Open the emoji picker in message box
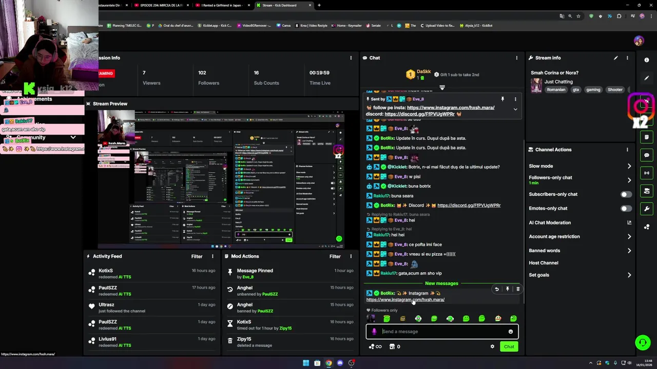This screenshot has height=369, width=657. coord(510,332)
